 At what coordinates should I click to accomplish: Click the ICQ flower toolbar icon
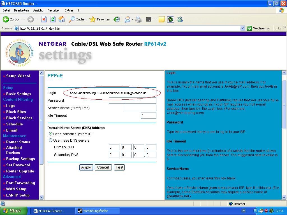click(x=171, y=19)
